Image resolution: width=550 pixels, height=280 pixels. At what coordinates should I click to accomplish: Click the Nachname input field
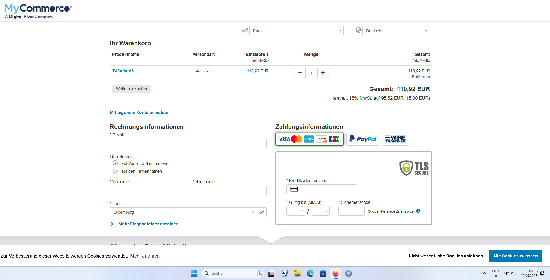point(230,190)
